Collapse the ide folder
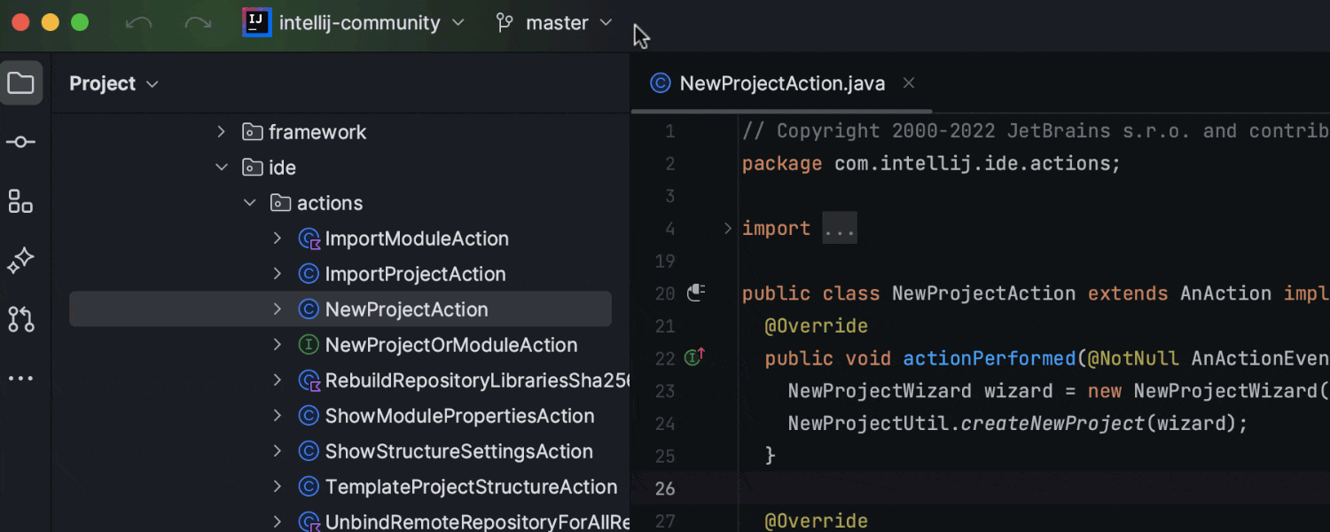 (x=222, y=168)
